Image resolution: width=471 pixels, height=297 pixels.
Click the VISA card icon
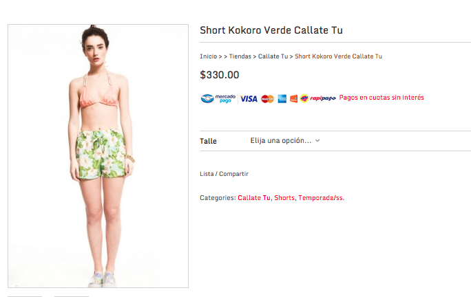(x=249, y=99)
